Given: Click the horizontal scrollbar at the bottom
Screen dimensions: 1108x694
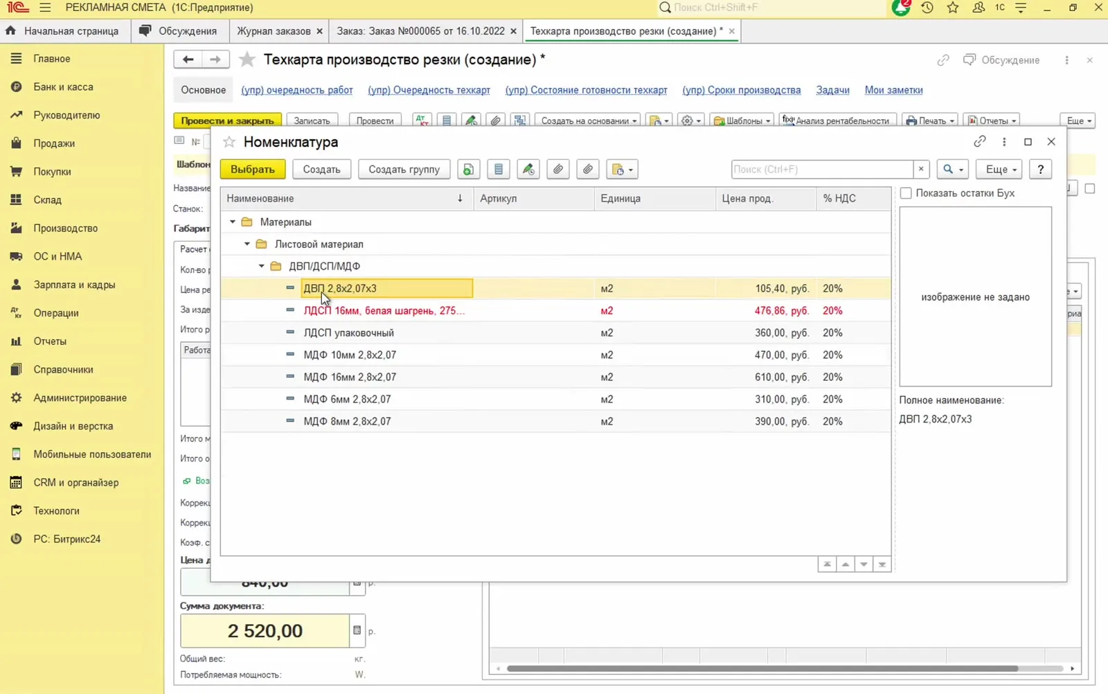Looking at the screenshot, I should (x=762, y=668).
